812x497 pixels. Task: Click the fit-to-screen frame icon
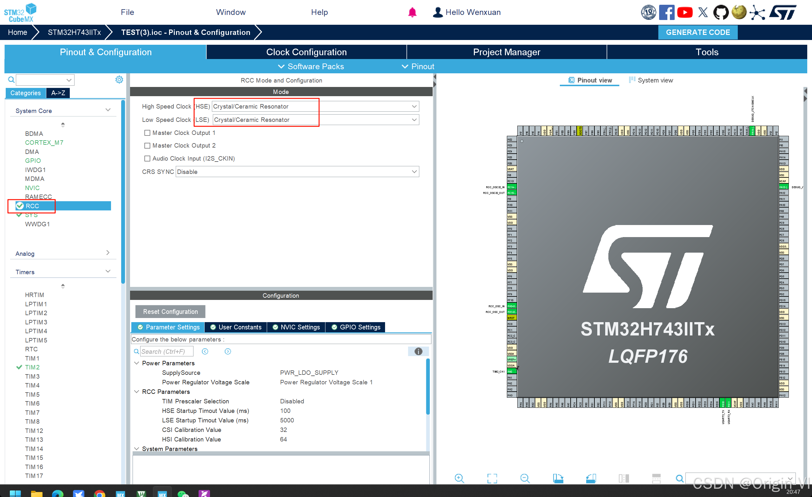(492, 478)
